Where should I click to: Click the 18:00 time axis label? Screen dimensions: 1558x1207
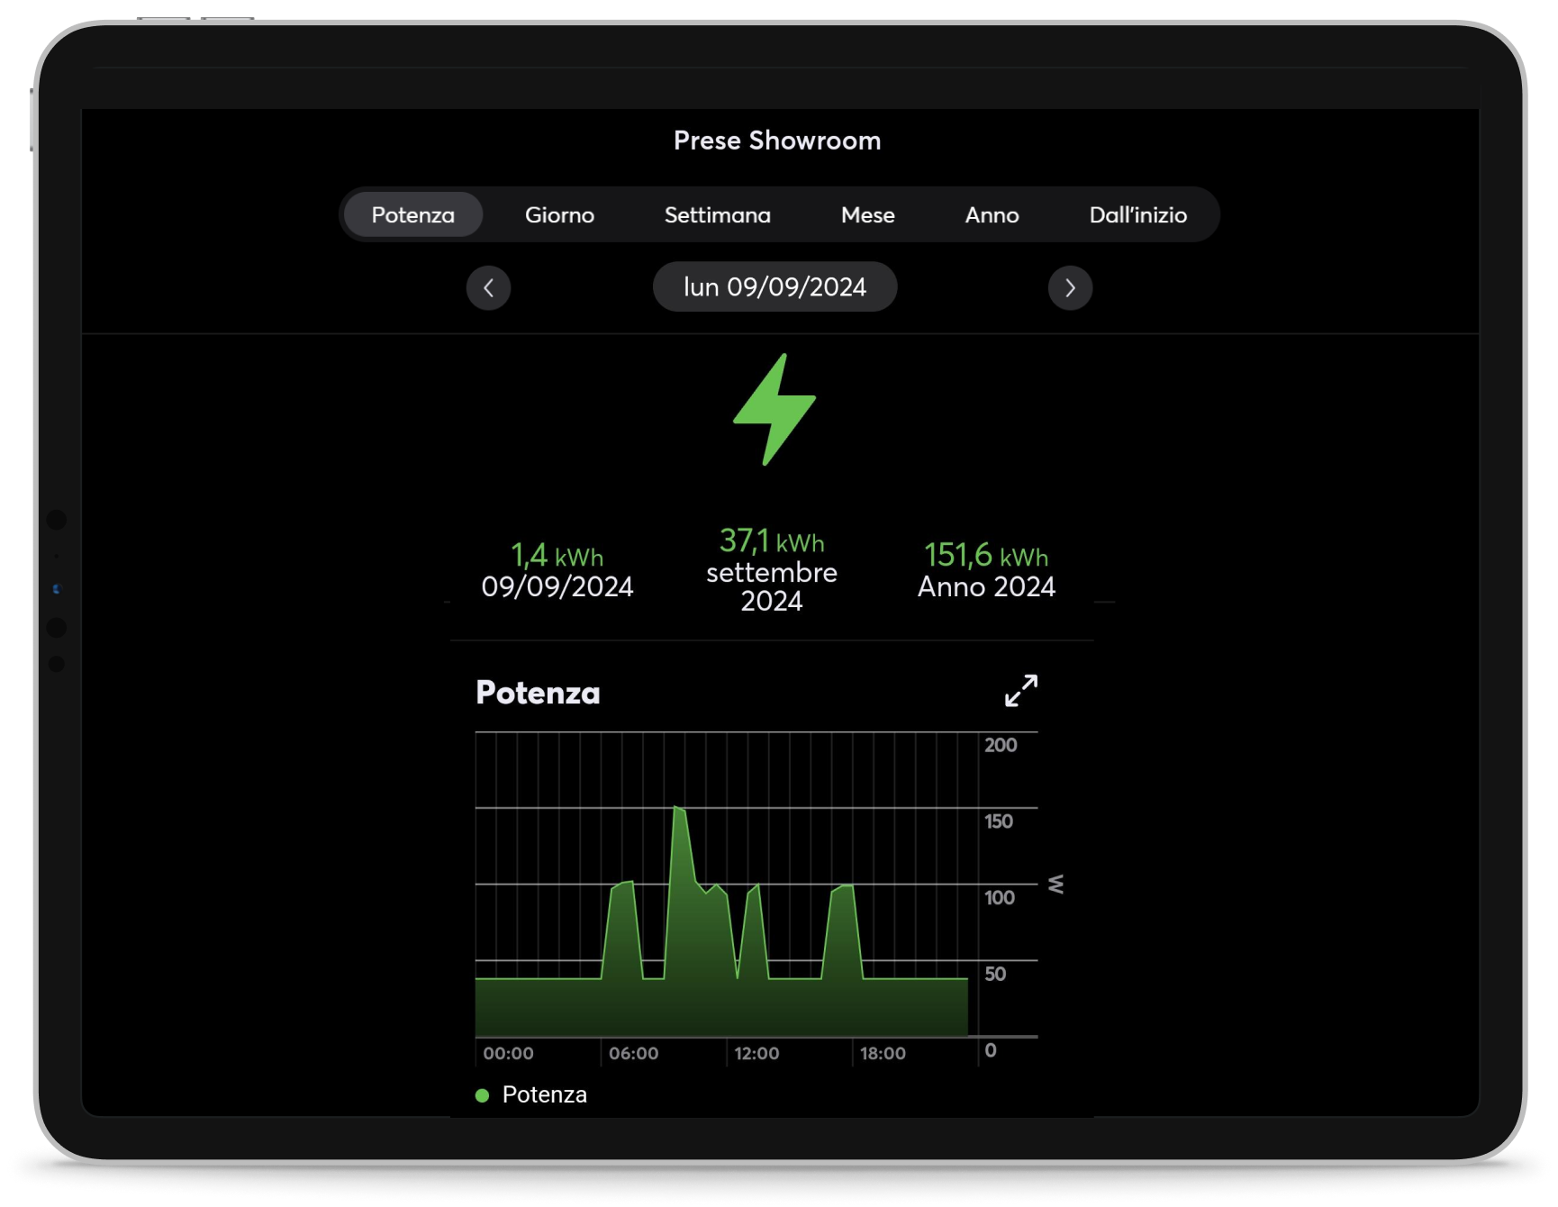pos(883,1053)
